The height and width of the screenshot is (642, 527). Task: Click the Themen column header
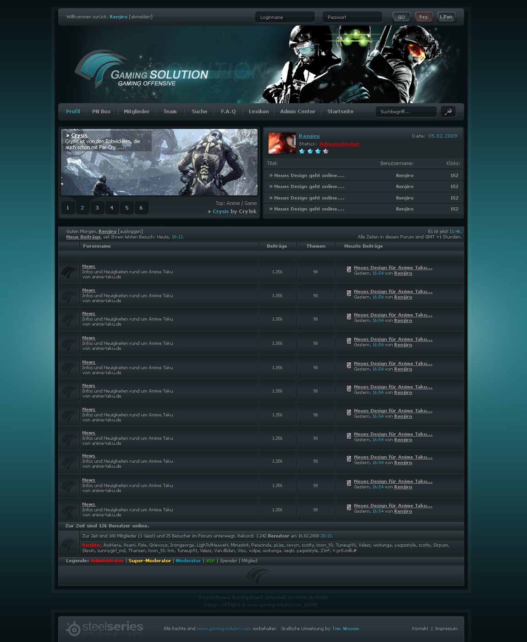coord(316,246)
